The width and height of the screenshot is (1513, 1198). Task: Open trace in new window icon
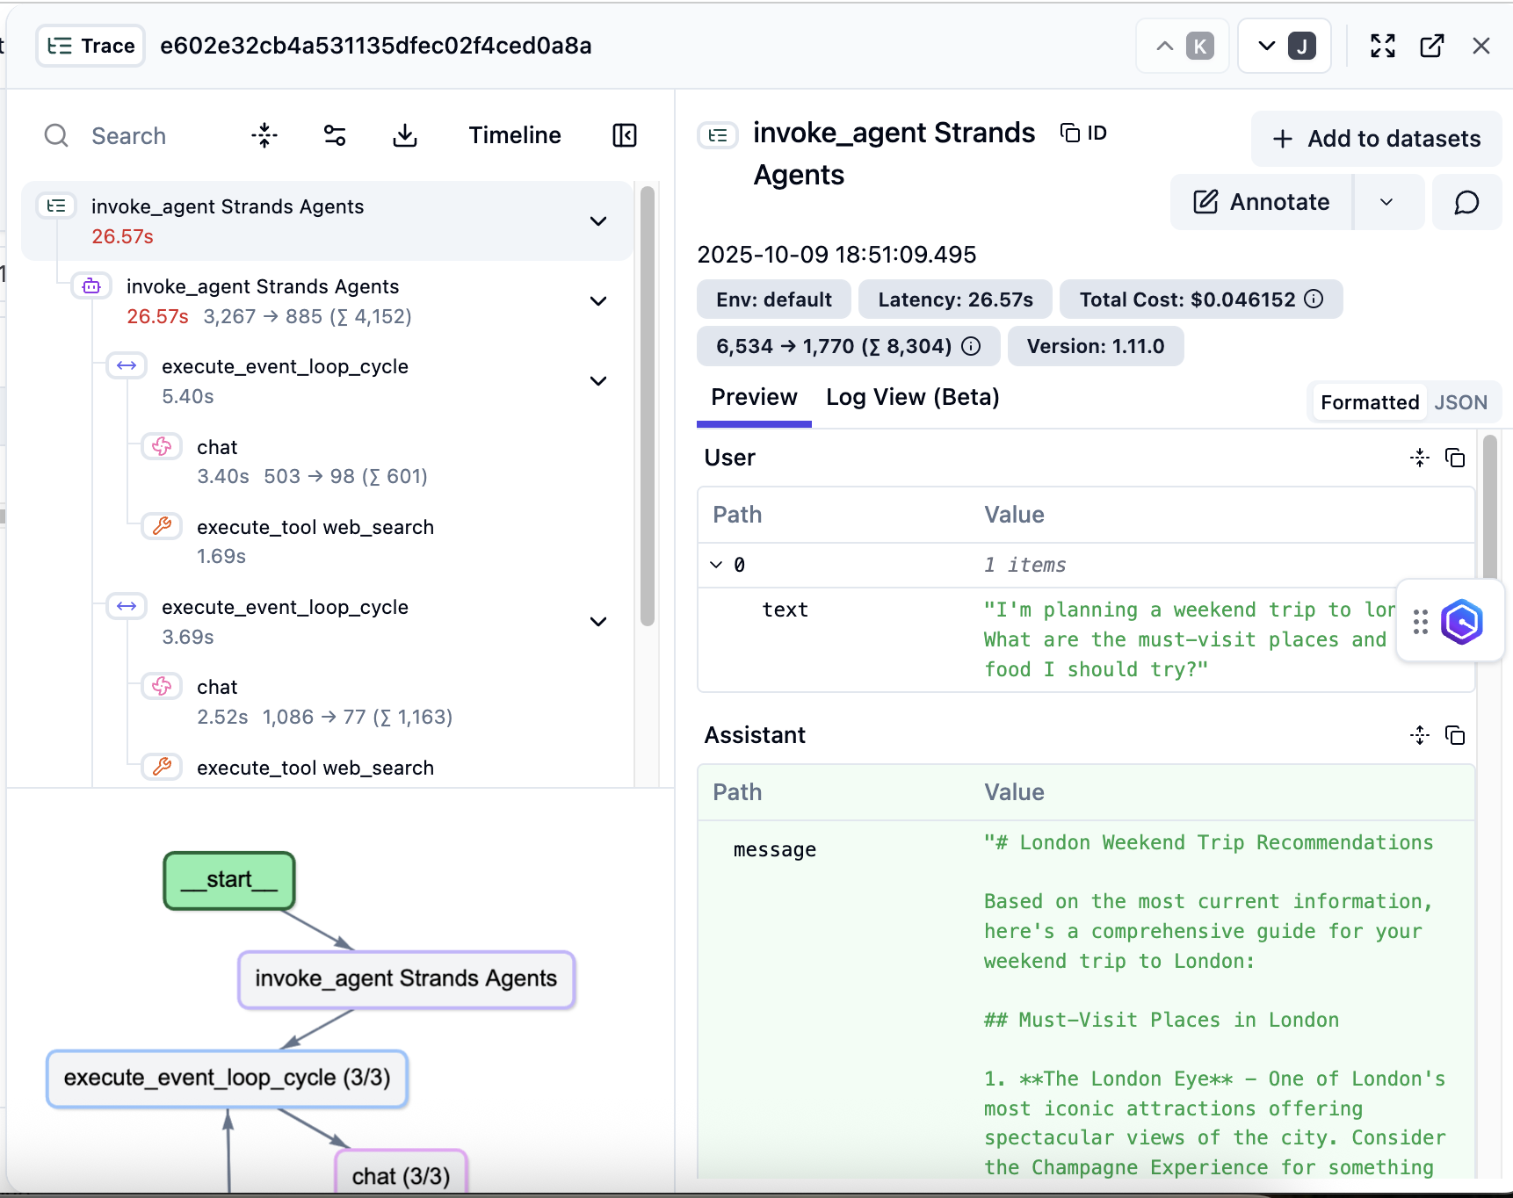(1432, 46)
